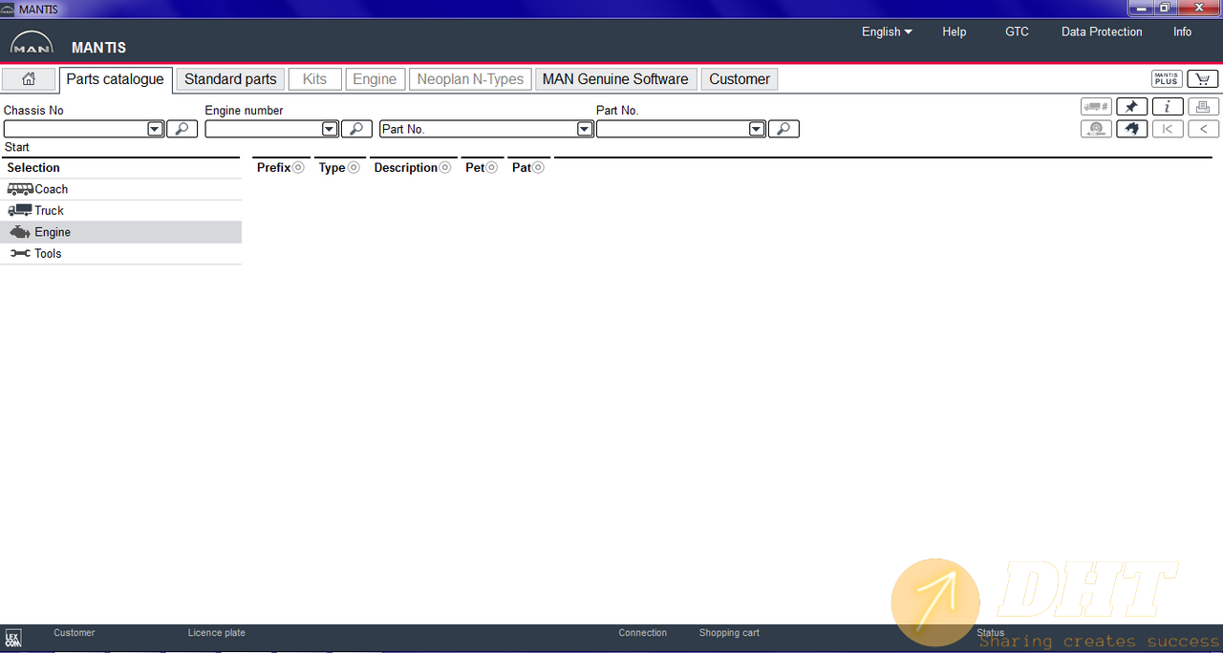This screenshot has width=1223, height=653.
Task: Open the Kits tab
Action: pyautogui.click(x=314, y=79)
